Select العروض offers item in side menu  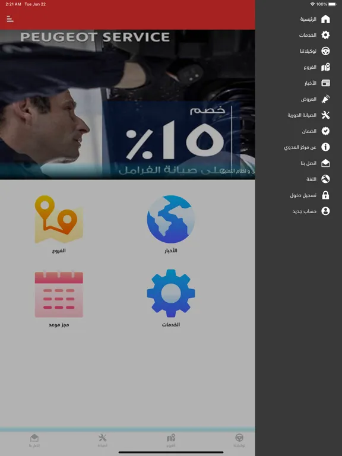coord(315,99)
